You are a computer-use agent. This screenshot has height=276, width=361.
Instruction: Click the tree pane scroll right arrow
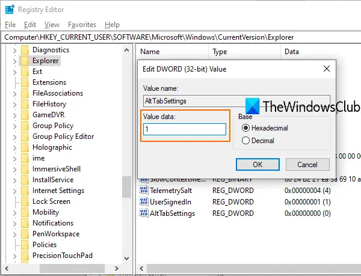(117, 268)
